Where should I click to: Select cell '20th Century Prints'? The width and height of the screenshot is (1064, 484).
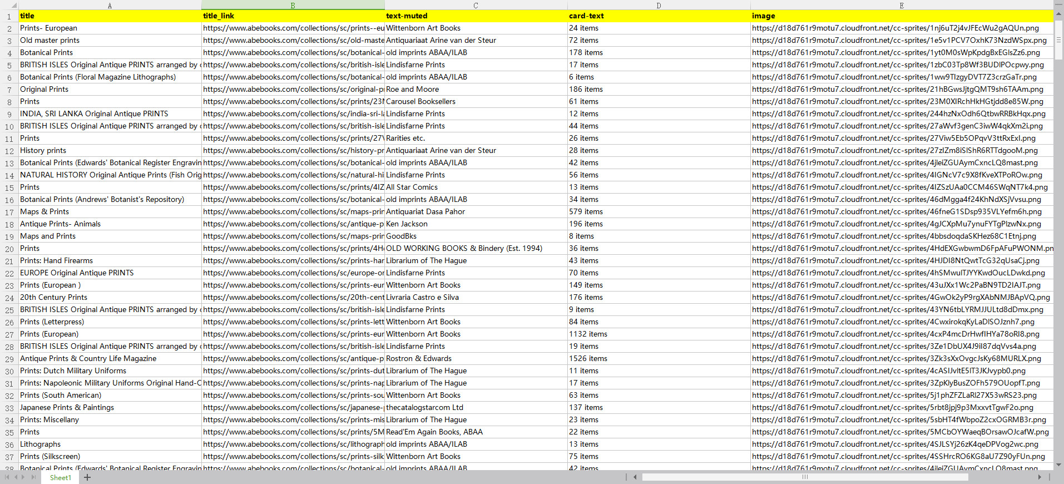(110, 298)
